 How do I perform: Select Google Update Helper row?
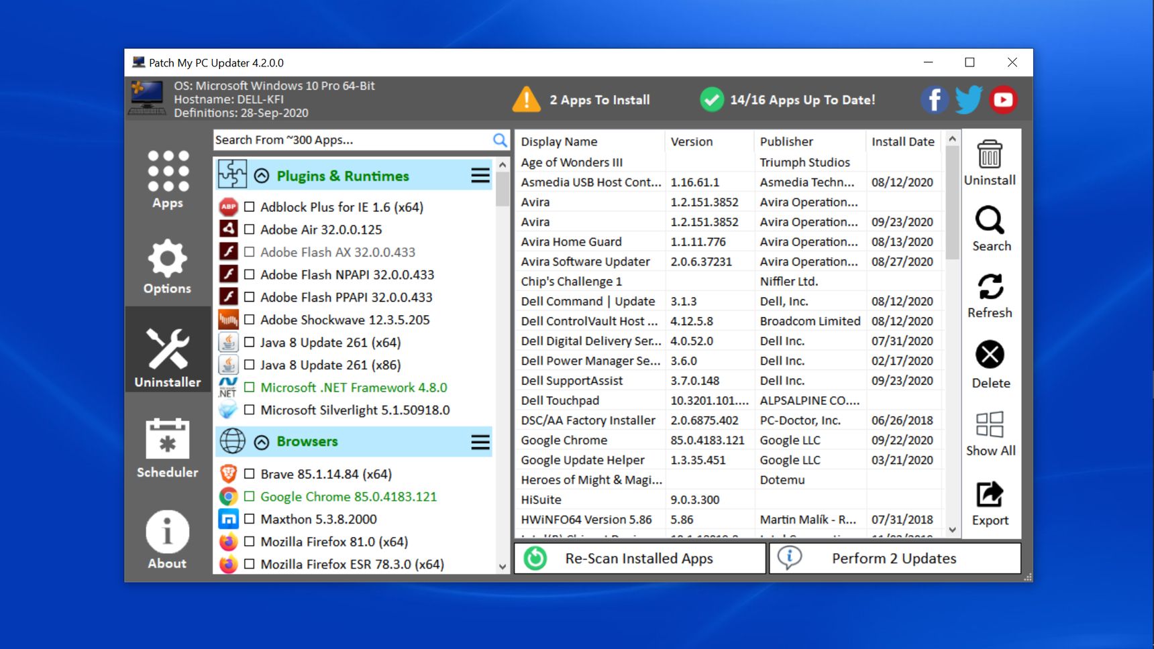(729, 460)
